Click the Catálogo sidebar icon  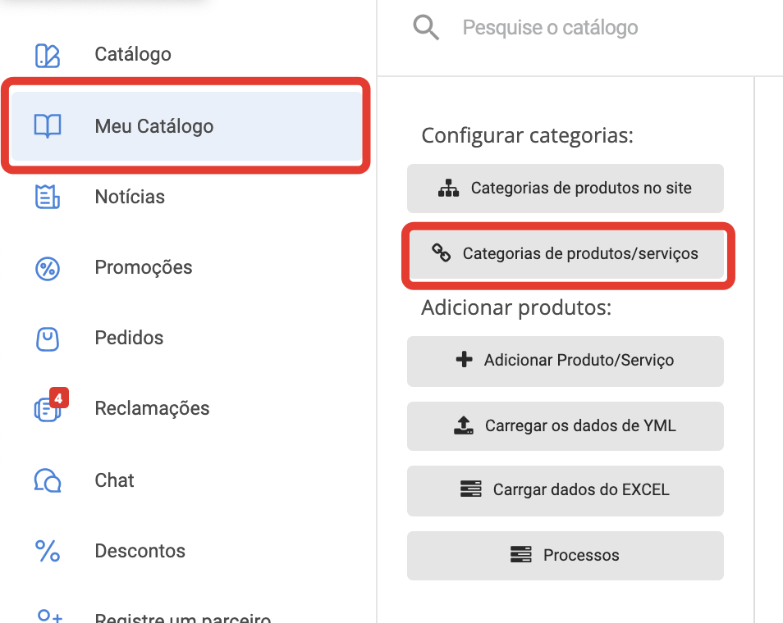coord(47,55)
